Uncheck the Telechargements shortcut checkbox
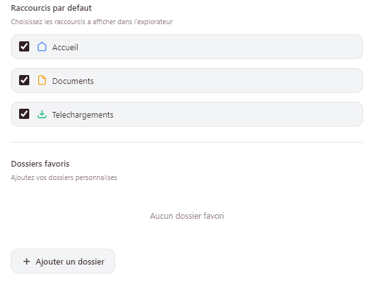The width and height of the screenshot is (374, 283). pos(24,114)
